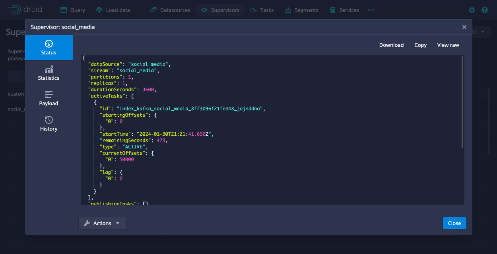Click the View raw link
497x254 pixels.
click(x=448, y=45)
